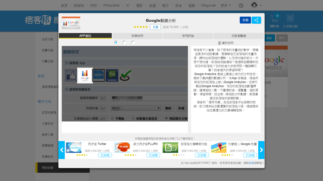Click the thumbs-up app icon in screenshot
This screenshot has height=181, width=323.
[x=71, y=76]
